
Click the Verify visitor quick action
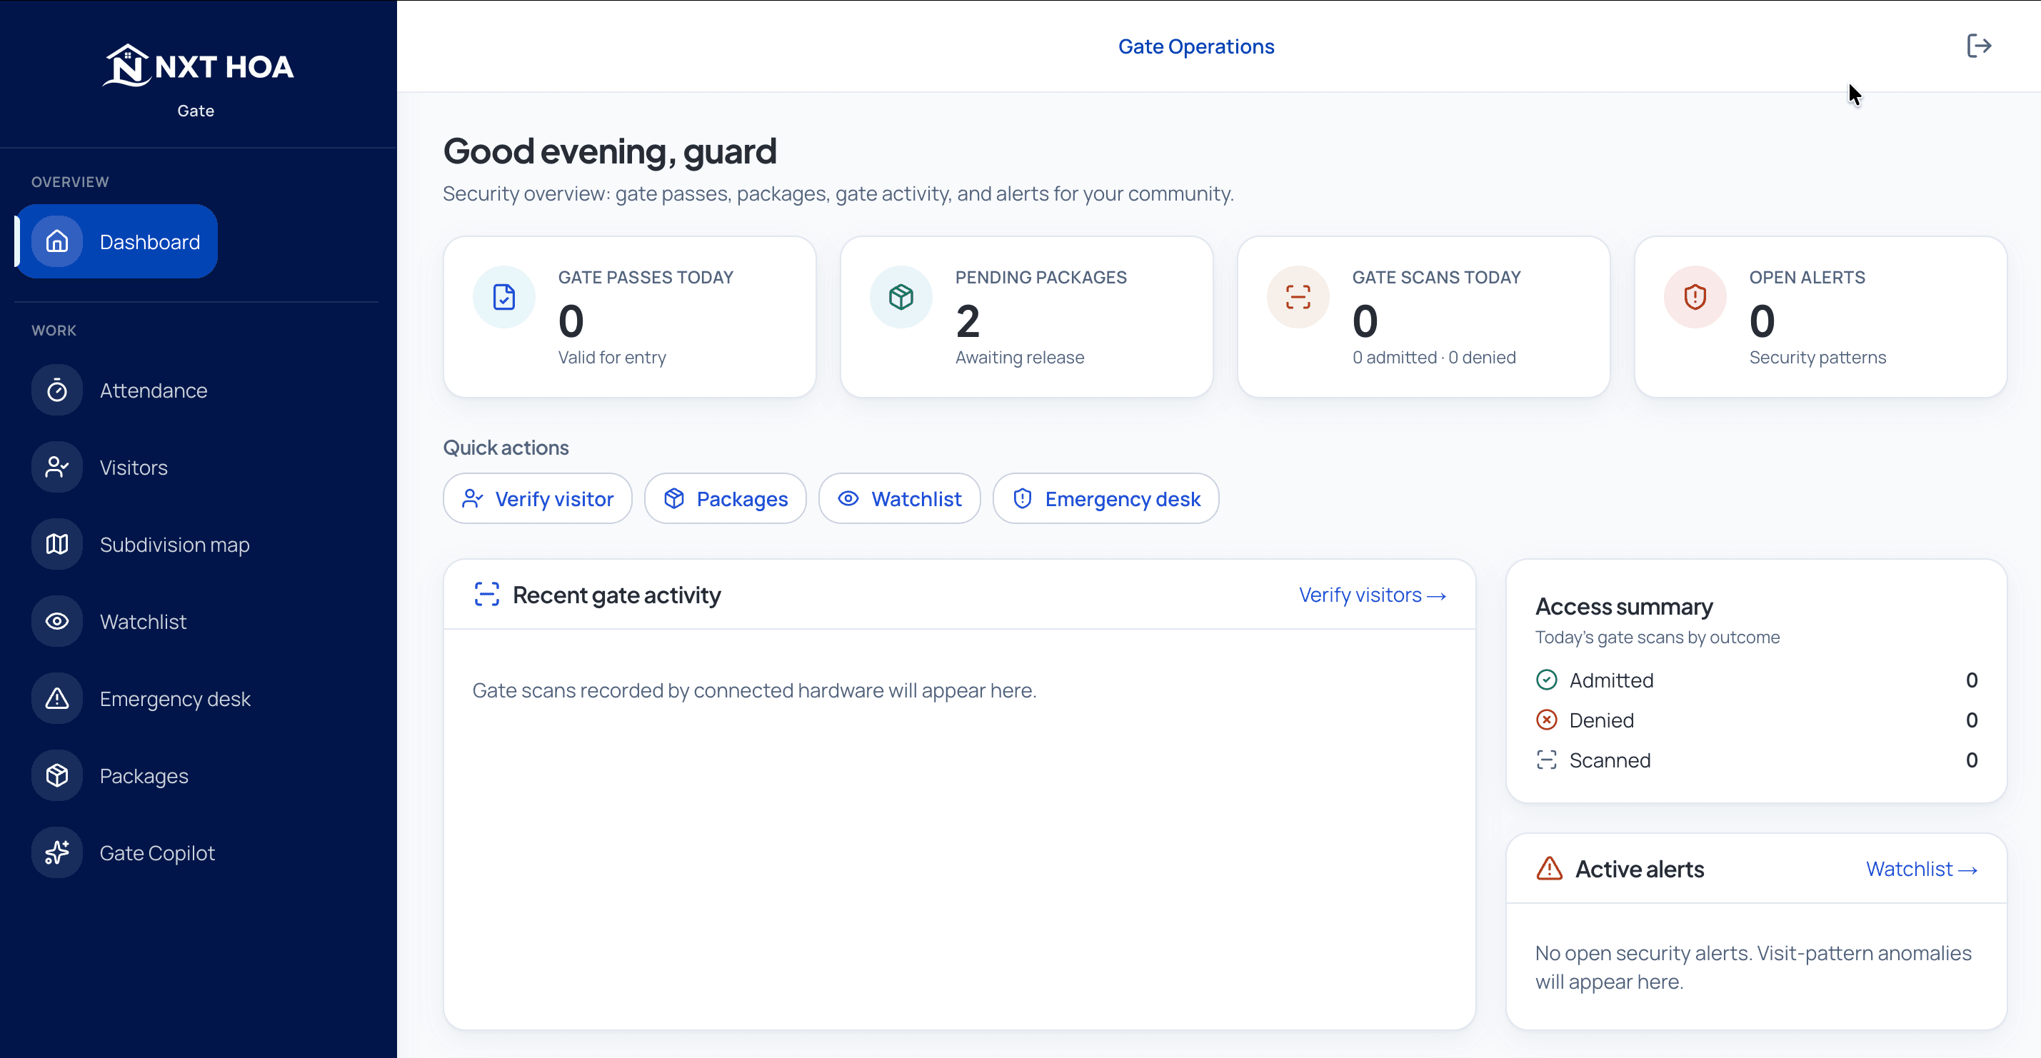537,499
